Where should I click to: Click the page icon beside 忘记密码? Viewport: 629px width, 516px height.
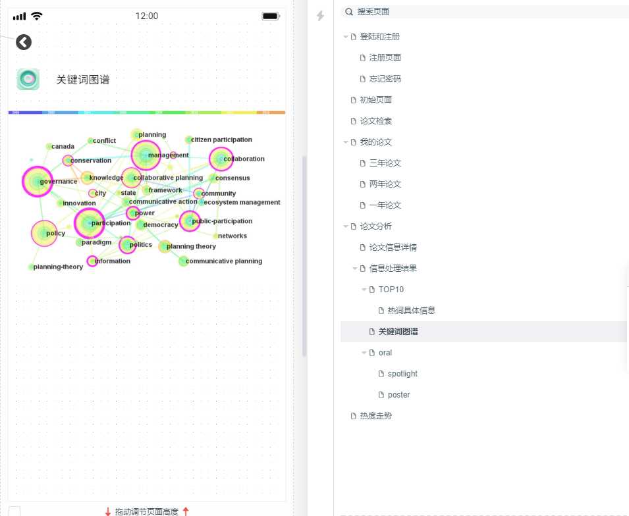pyautogui.click(x=363, y=79)
